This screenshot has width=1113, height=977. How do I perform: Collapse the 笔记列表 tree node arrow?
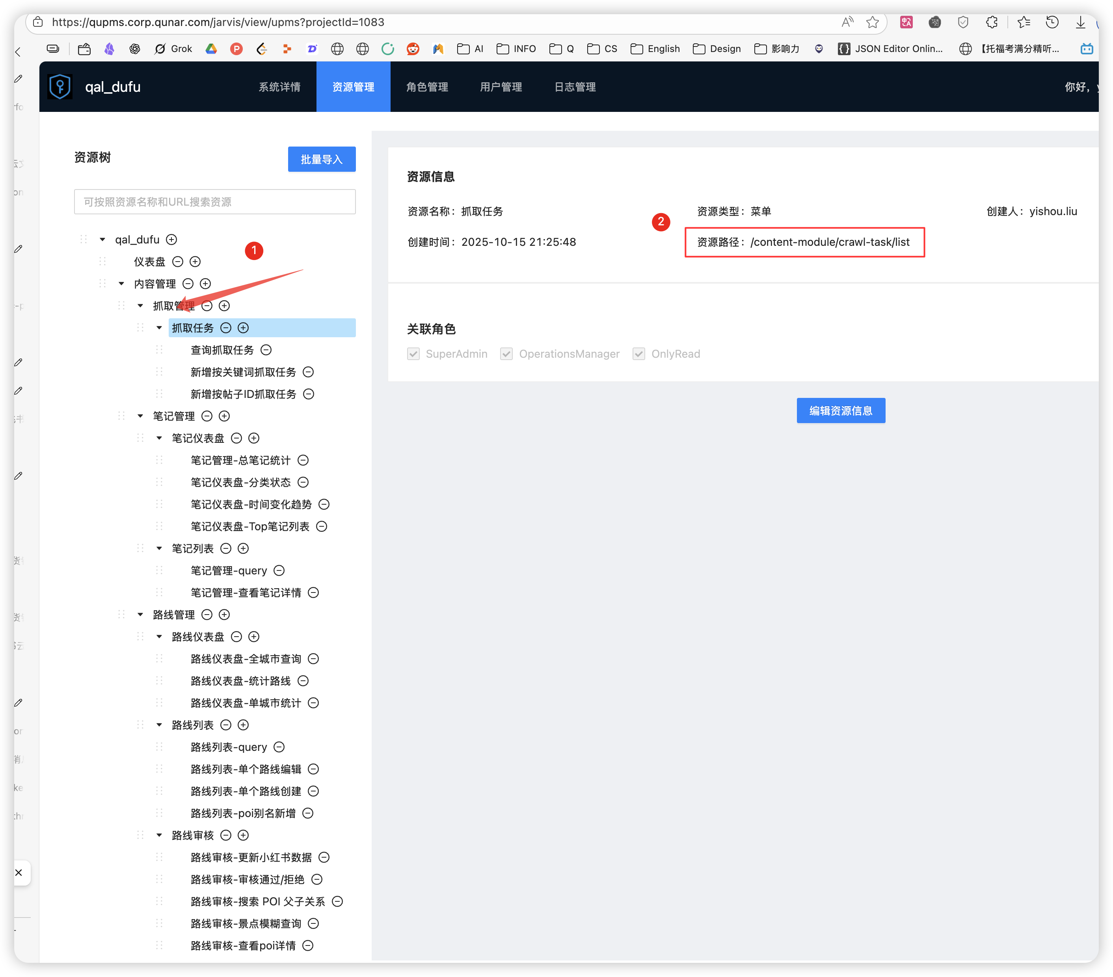click(159, 549)
